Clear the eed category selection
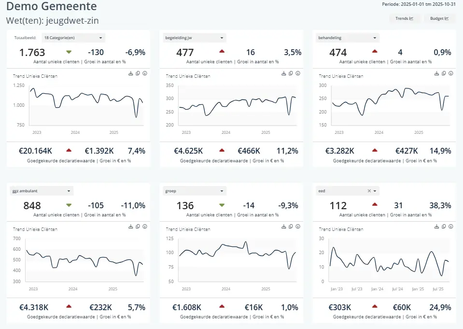 369,191
